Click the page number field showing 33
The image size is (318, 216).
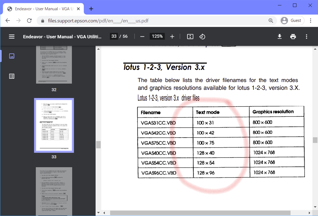114,36
